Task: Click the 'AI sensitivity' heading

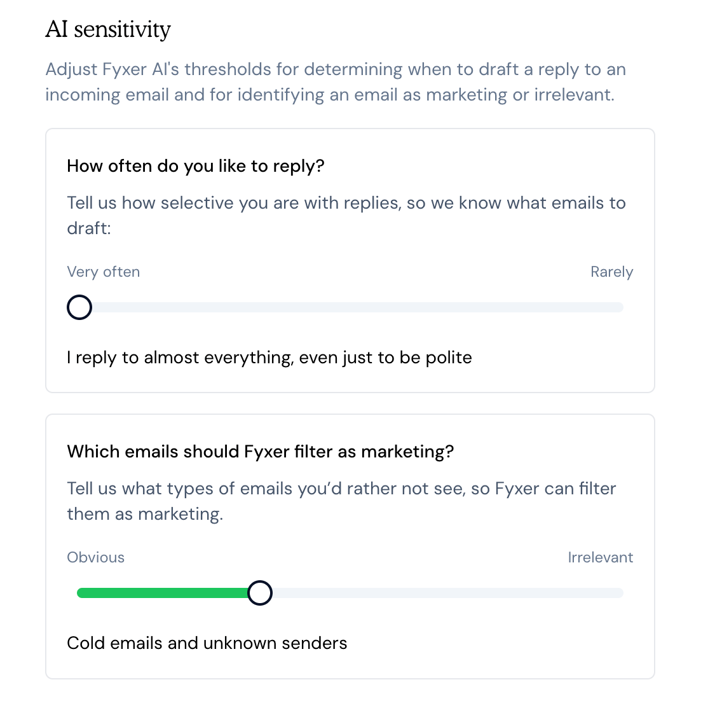Action: (x=108, y=29)
